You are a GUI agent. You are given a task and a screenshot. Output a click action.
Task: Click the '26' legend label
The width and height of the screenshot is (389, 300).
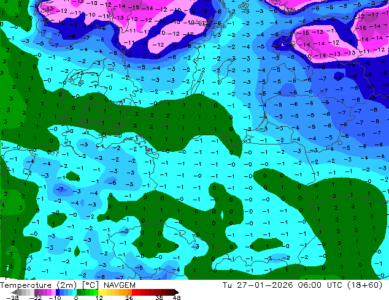click(x=129, y=298)
